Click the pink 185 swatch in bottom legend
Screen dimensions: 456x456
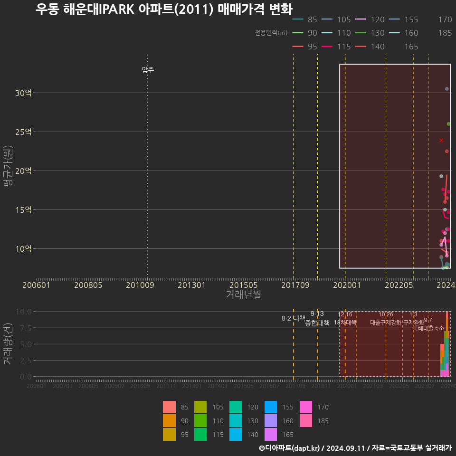[305, 420]
